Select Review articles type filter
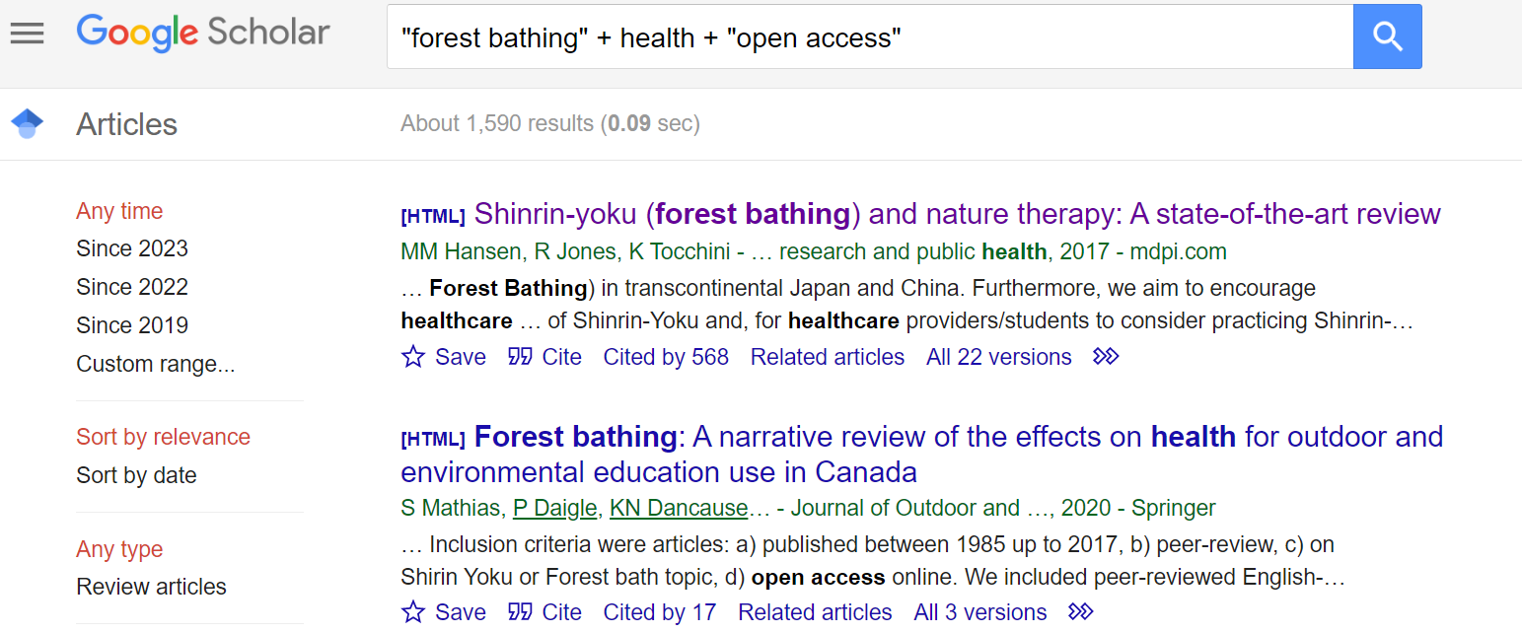The height and width of the screenshot is (633, 1522). pyautogui.click(x=151, y=587)
